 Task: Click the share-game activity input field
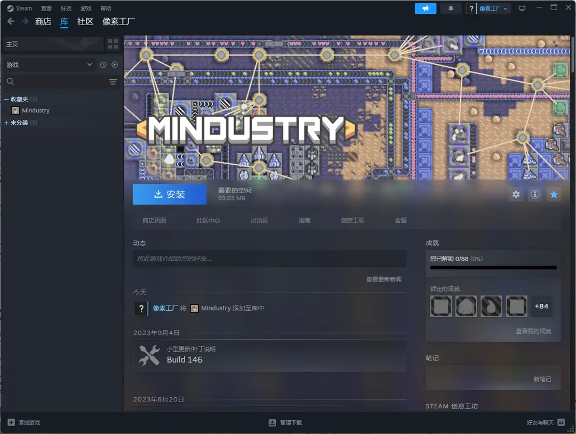click(270, 259)
